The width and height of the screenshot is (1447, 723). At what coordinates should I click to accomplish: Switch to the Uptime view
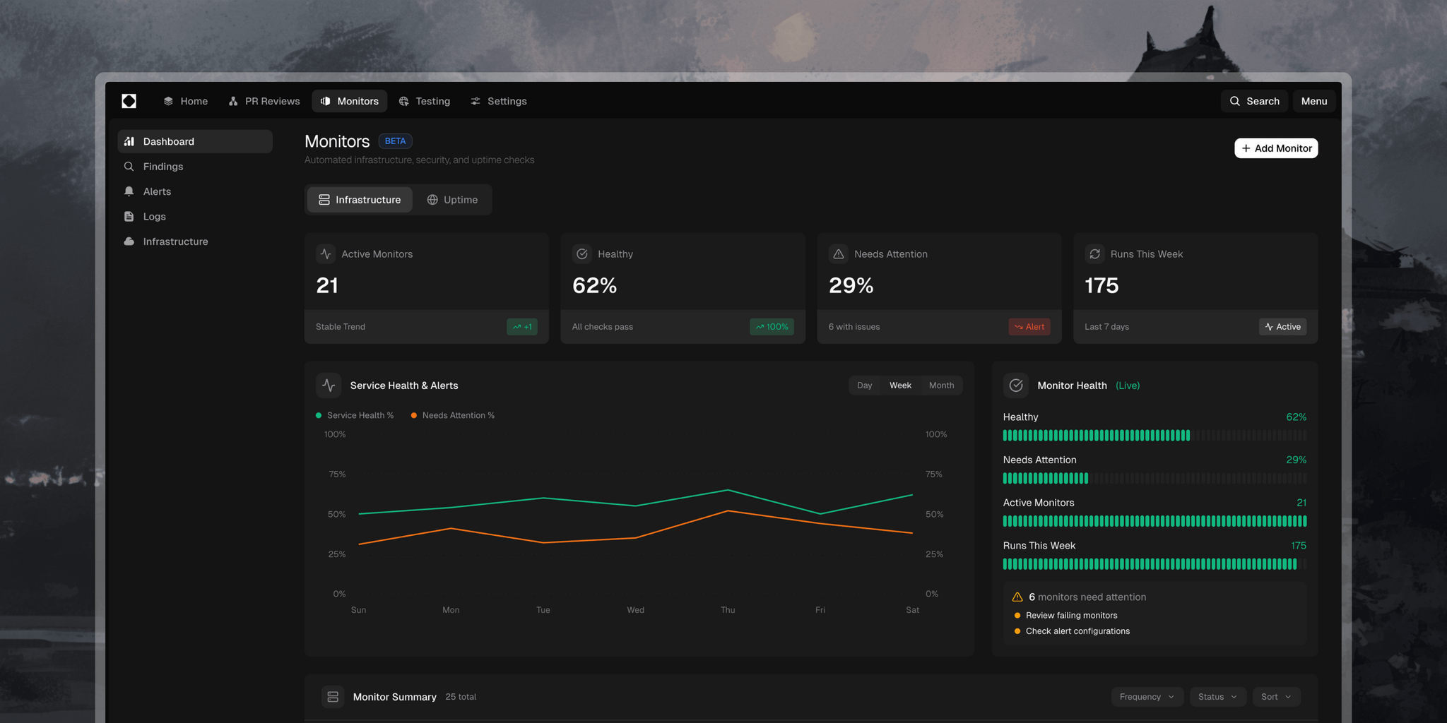452,200
